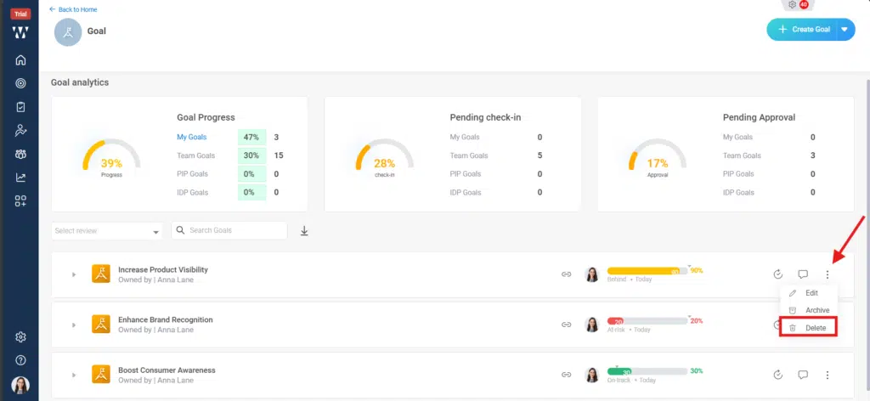
Task: Choose Edit in the goal options menu
Action: (x=811, y=292)
